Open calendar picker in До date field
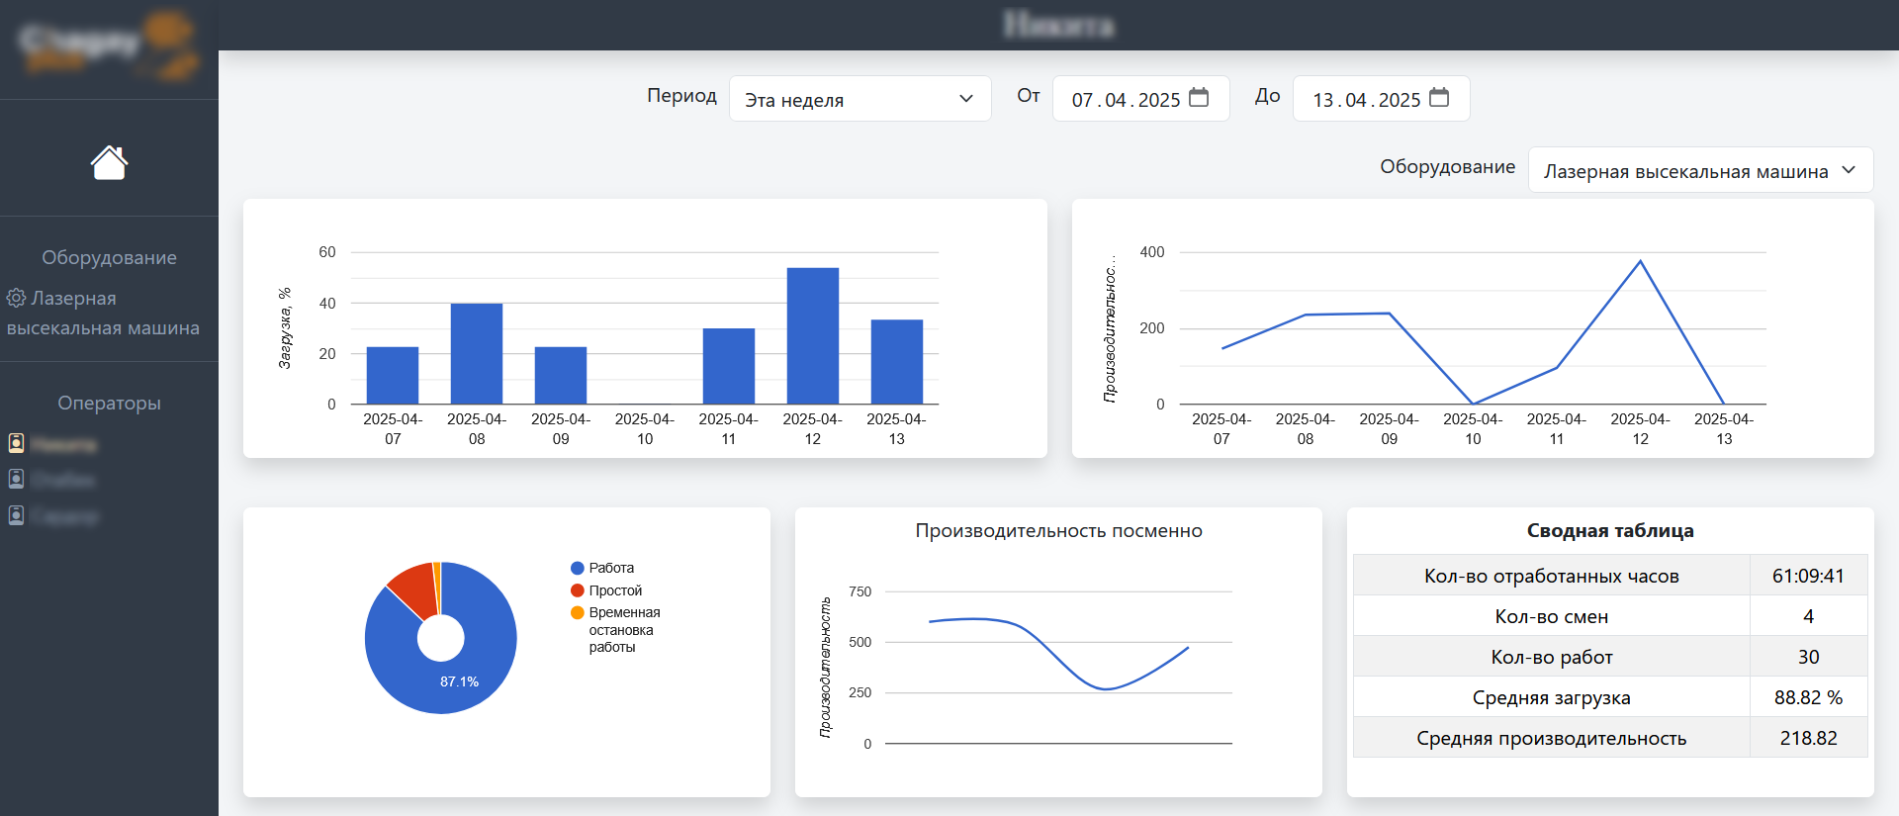The height and width of the screenshot is (816, 1899). pos(1439,98)
